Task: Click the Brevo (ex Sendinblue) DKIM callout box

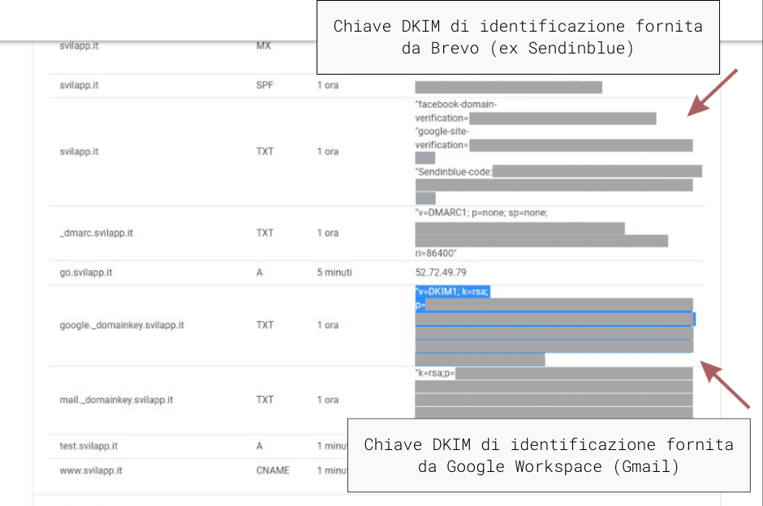Action: (518, 37)
